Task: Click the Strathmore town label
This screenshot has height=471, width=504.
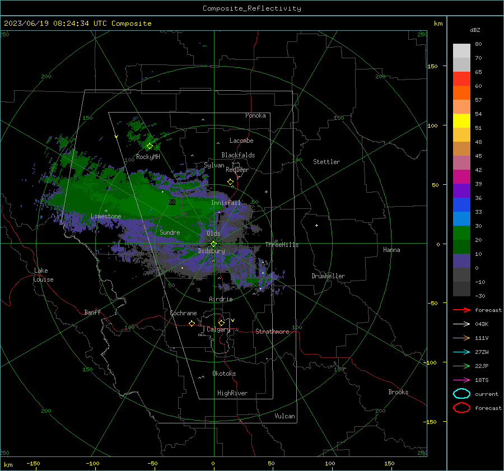Action: [x=272, y=332]
